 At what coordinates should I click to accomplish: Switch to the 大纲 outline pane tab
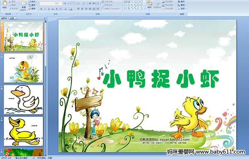click(12, 18)
